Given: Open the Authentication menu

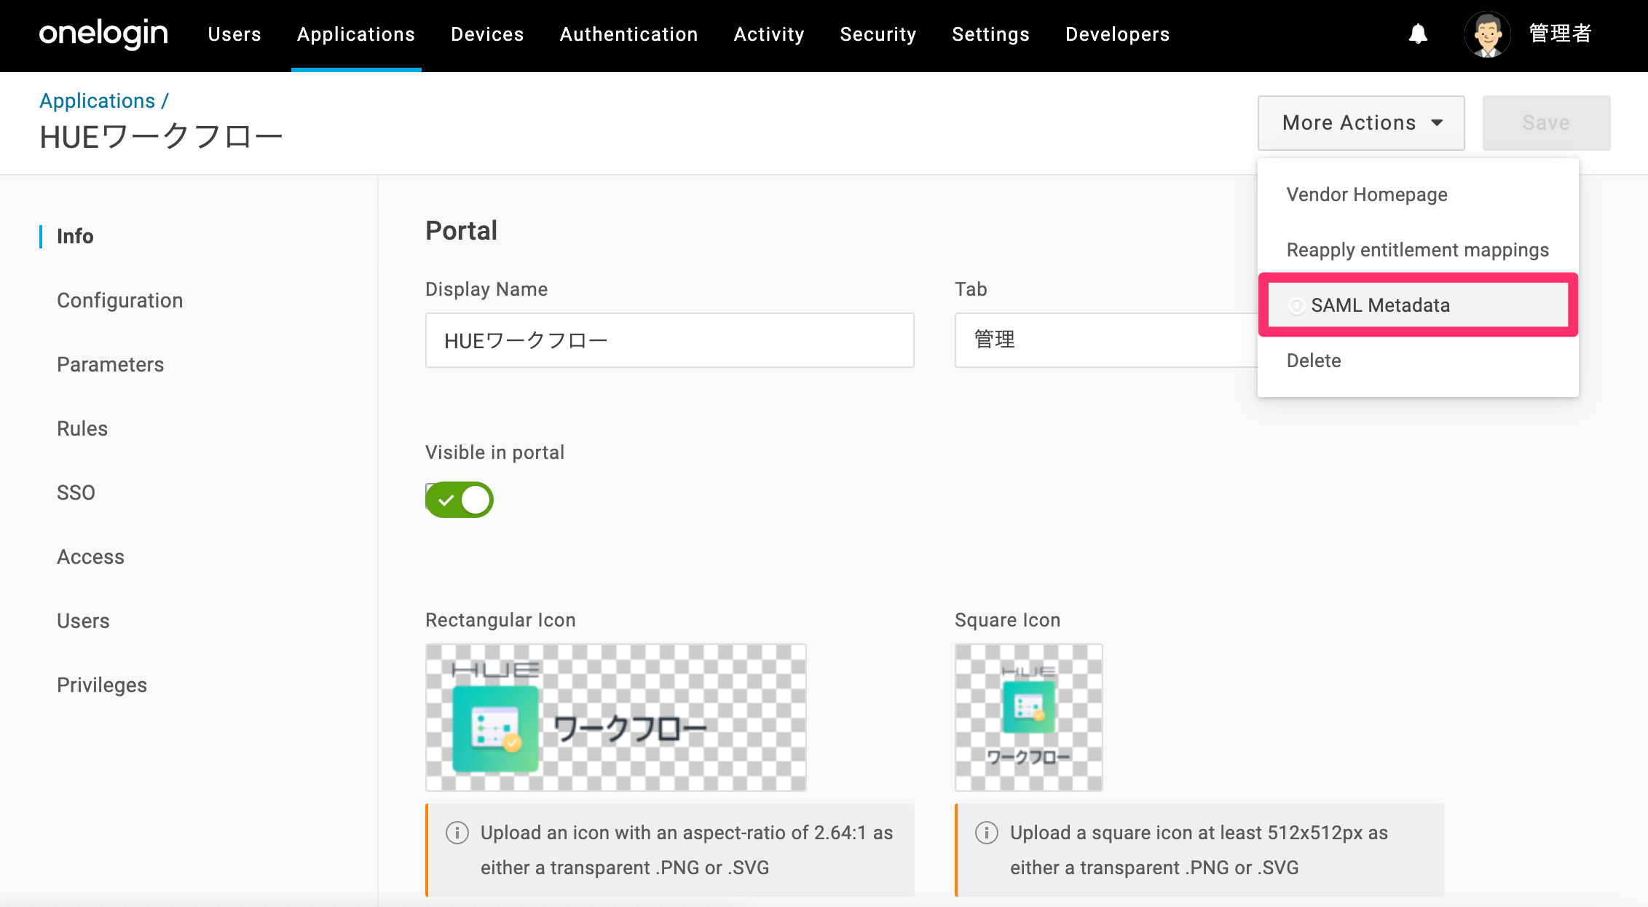Looking at the screenshot, I should pos(629,34).
